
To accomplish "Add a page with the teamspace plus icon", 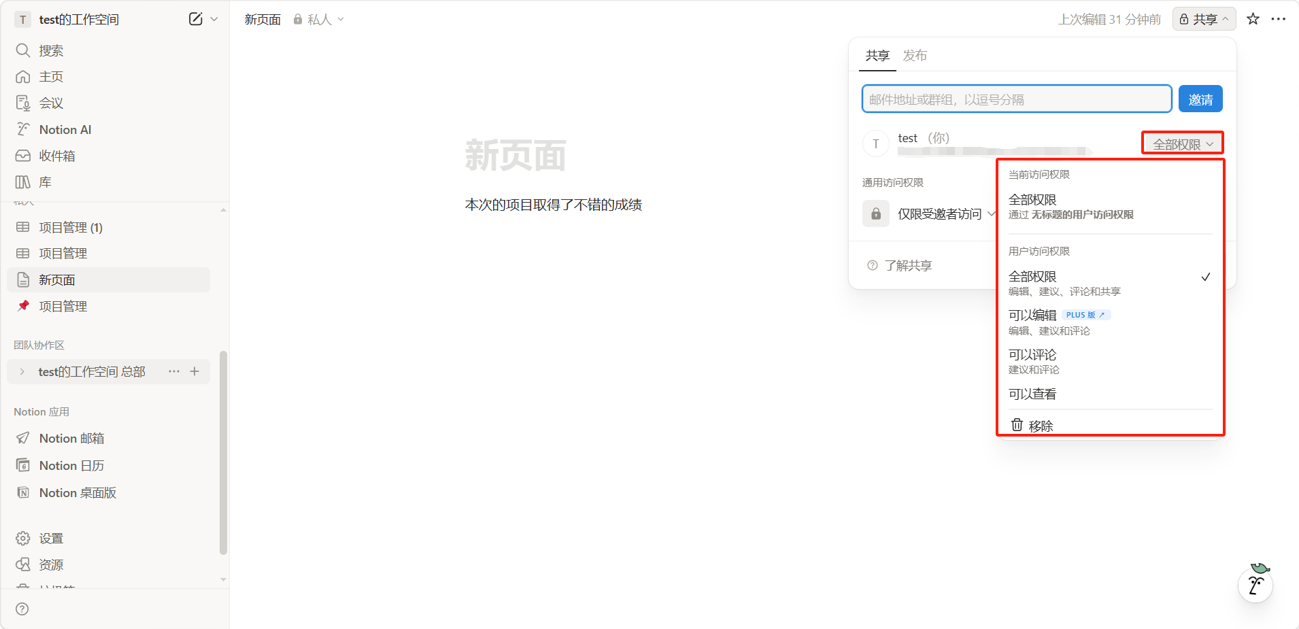I will pos(195,371).
